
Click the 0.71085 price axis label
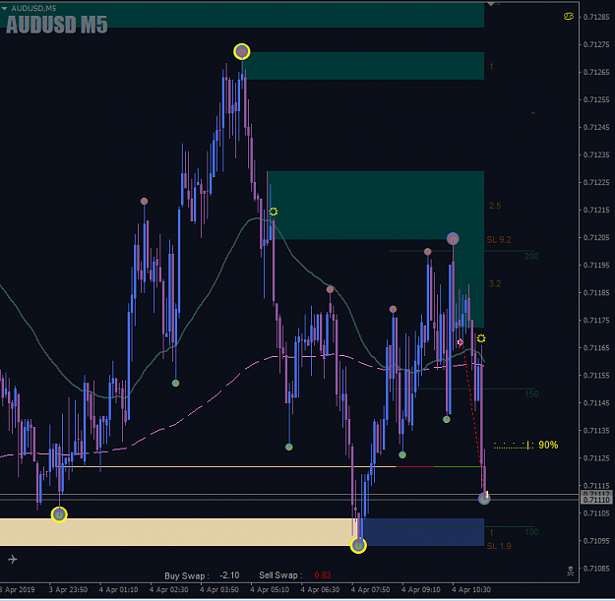[596, 569]
